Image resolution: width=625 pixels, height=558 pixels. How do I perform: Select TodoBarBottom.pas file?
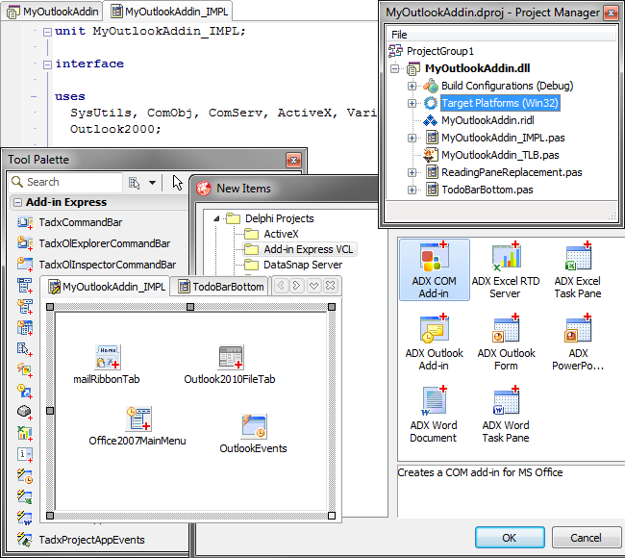(478, 190)
